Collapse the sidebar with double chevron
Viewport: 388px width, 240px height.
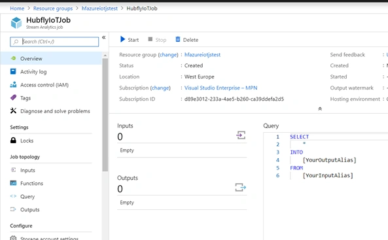pyautogui.click(x=103, y=37)
